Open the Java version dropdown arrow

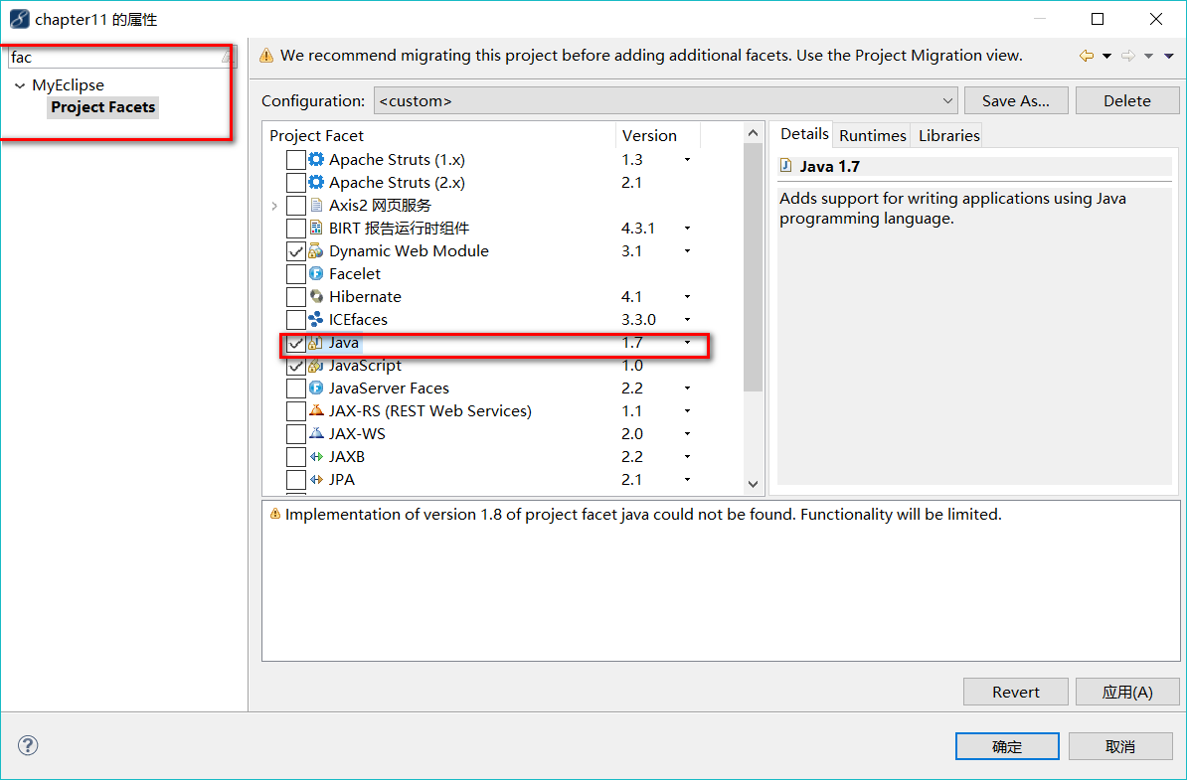tap(687, 343)
